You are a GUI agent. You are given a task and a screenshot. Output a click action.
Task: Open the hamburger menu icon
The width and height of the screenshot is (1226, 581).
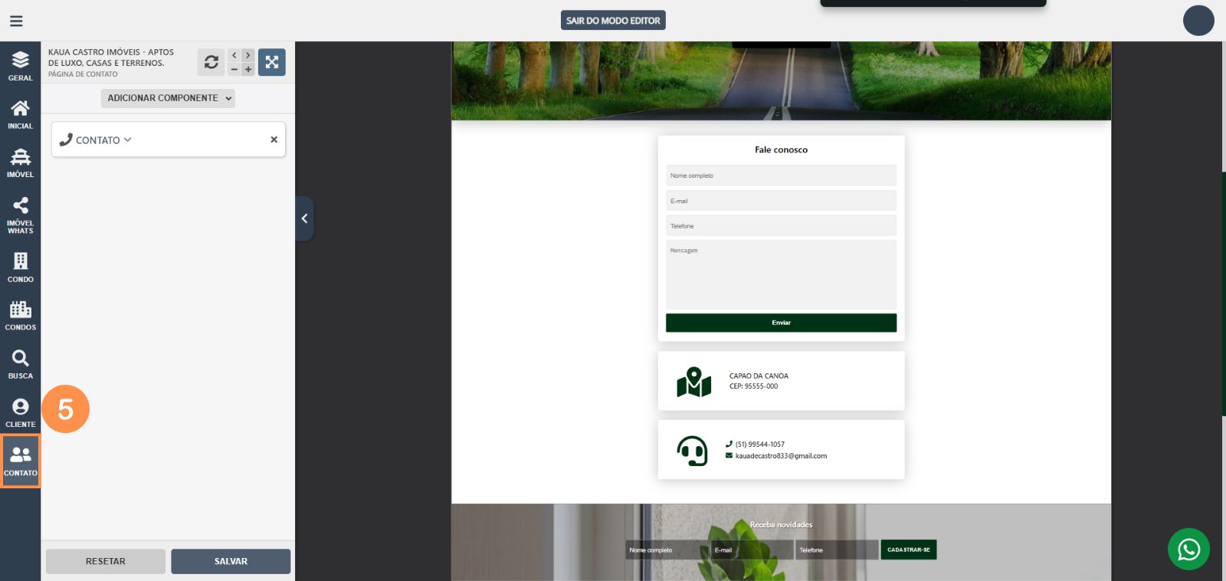click(x=16, y=21)
